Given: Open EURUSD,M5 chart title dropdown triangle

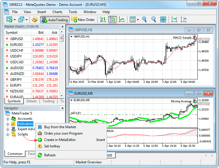Looking at the screenshot, I should [71, 100].
